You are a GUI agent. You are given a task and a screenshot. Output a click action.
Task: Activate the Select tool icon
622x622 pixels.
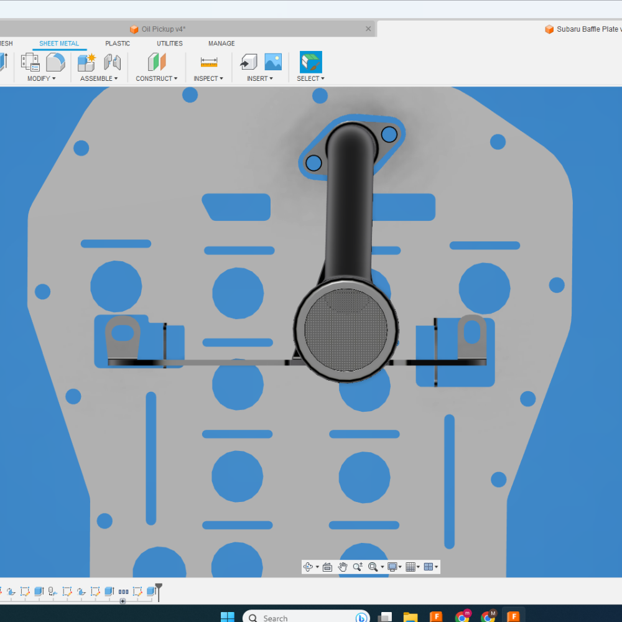310,62
